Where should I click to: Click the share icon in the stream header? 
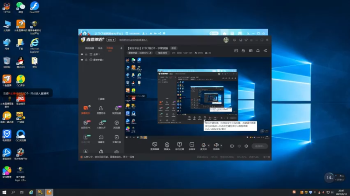coord(265,51)
